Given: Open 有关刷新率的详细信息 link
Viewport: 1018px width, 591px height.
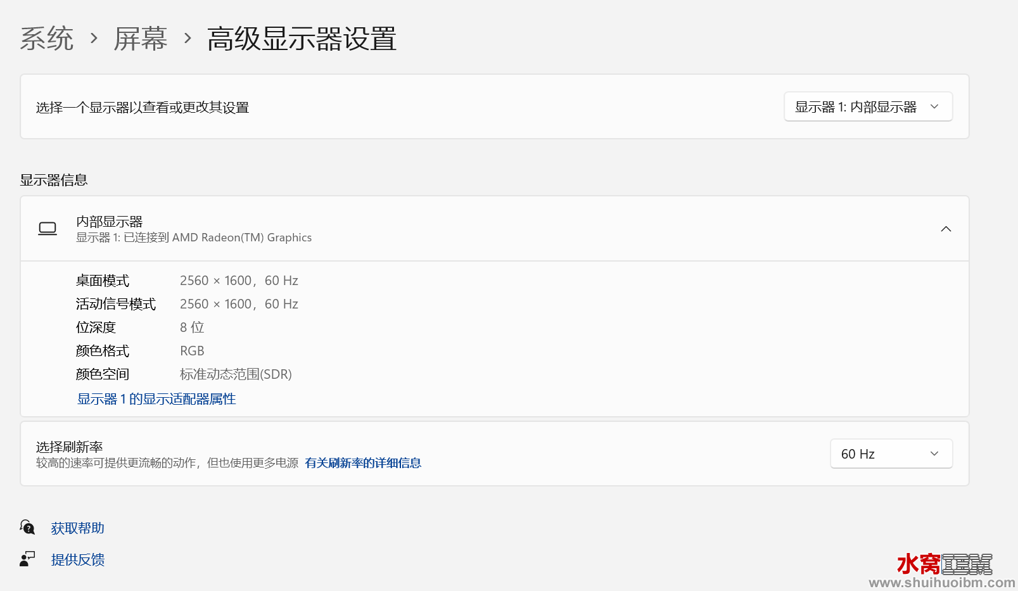Looking at the screenshot, I should pyautogui.click(x=363, y=463).
